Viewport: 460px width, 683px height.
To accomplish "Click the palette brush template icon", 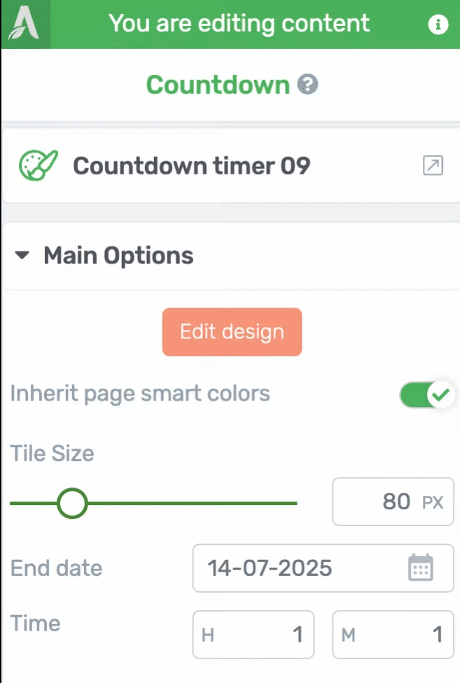I will [x=39, y=165].
